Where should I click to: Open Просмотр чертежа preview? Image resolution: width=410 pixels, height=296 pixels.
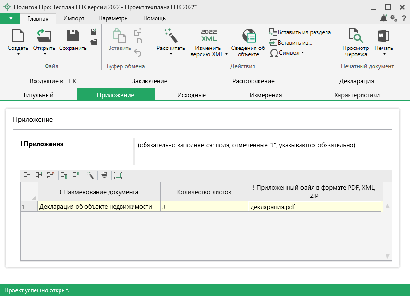click(x=355, y=37)
